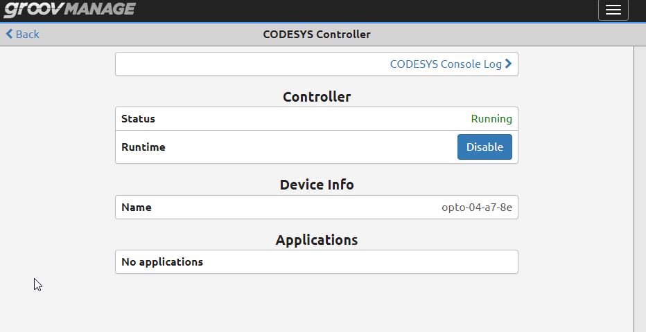646x332 pixels.
Task: Click the page vertical scrollbar
Action: (x=640, y=189)
